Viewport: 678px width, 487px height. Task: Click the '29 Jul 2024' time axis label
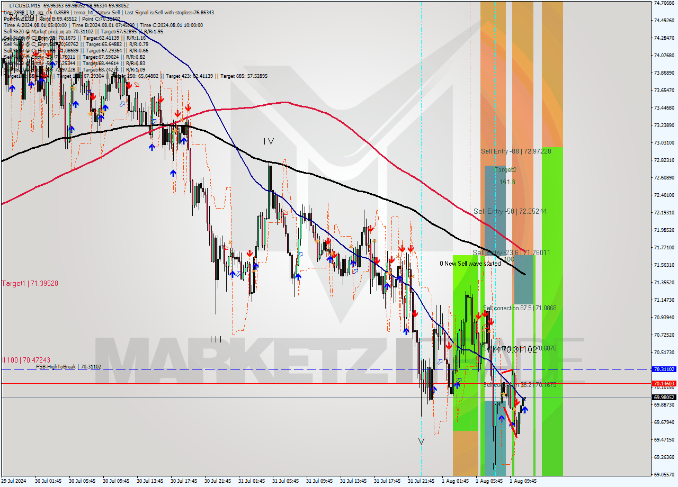13,481
